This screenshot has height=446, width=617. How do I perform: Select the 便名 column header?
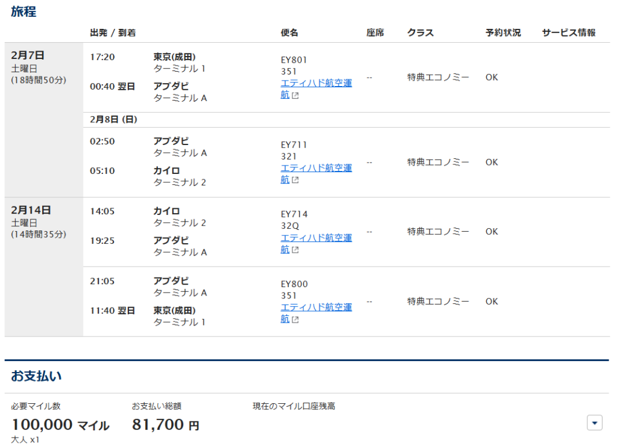(x=289, y=33)
